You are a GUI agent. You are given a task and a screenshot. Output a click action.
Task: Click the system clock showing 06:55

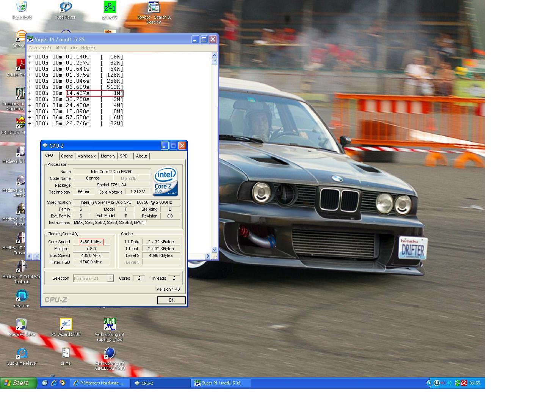click(x=475, y=383)
